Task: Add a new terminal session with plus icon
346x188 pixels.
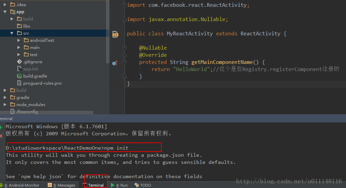Action: tap(1, 127)
